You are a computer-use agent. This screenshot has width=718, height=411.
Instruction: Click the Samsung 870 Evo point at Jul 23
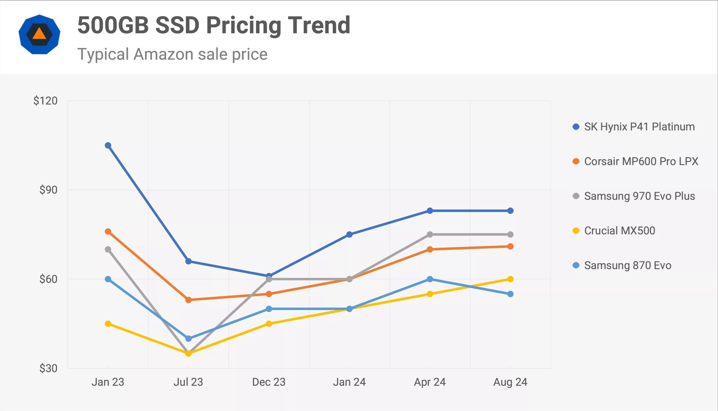point(188,338)
